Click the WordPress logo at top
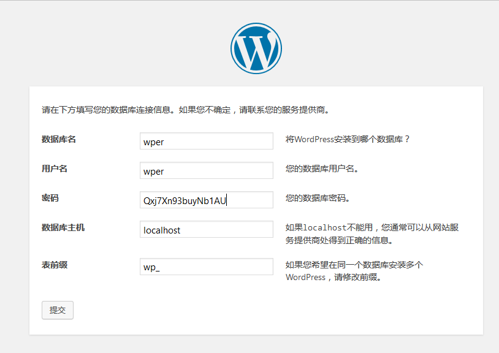Image resolution: width=499 pixels, height=353 pixels. [256, 49]
